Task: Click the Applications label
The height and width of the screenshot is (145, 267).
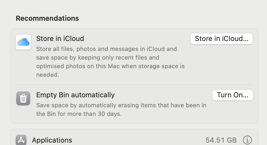Action: click(52, 140)
